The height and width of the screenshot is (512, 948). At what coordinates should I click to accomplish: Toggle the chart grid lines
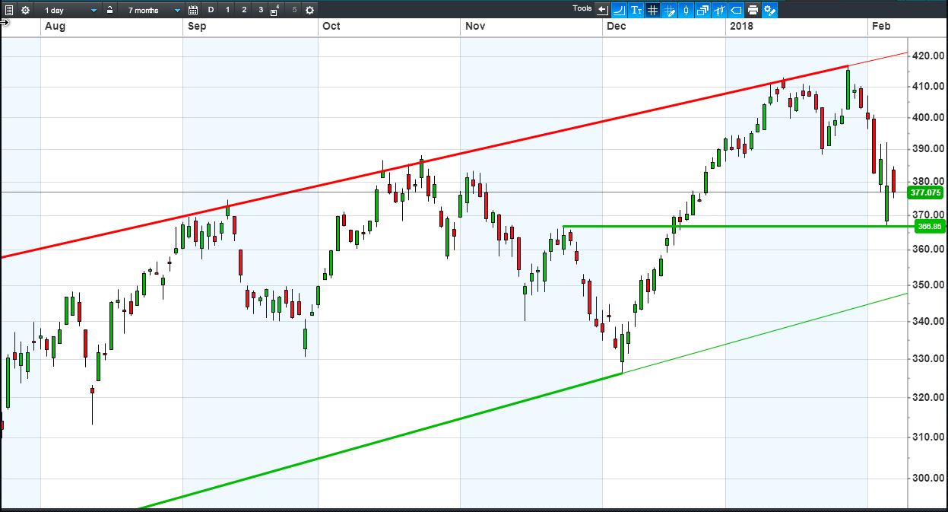tap(652, 10)
